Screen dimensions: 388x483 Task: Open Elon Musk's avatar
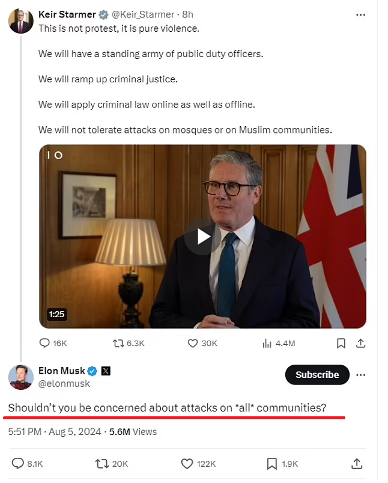pos(20,377)
